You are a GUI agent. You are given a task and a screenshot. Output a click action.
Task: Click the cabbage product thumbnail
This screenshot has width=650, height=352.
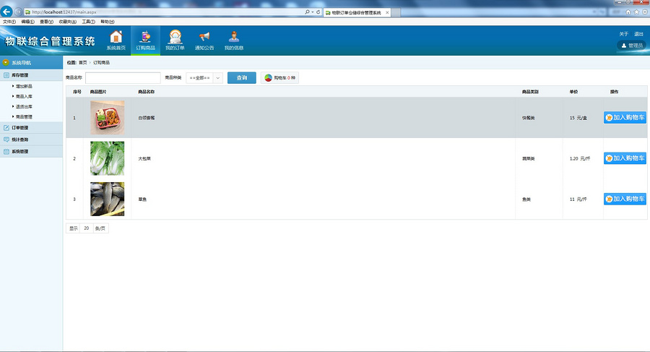point(108,158)
